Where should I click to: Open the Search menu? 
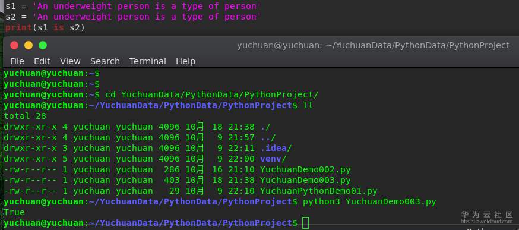(x=105, y=61)
